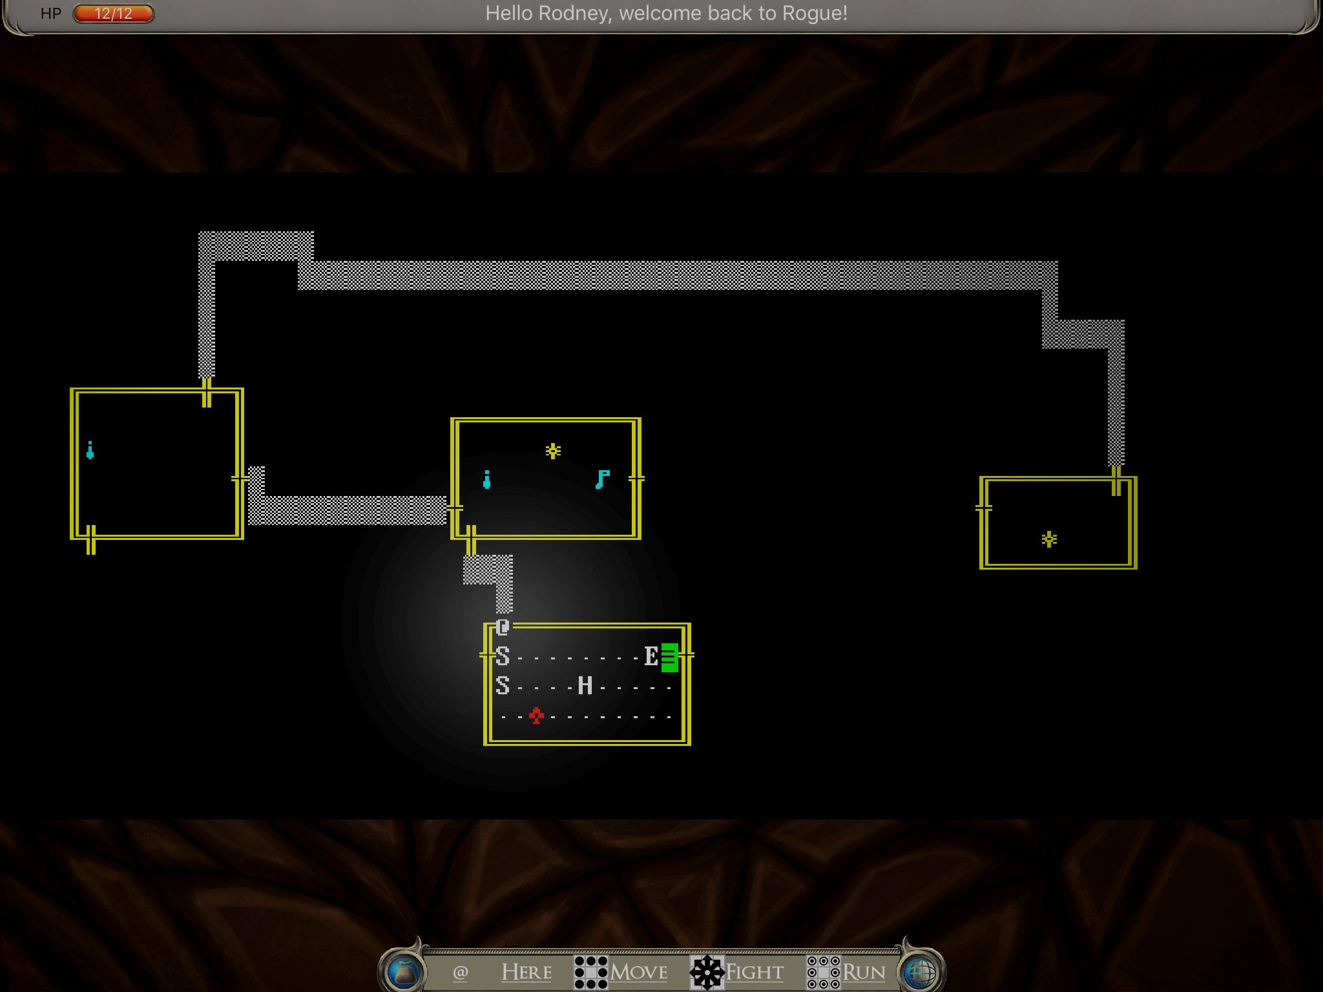Tap the cyan scroll in middle room
The width and height of the screenshot is (1323, 992).
click(x=602, y=479)
